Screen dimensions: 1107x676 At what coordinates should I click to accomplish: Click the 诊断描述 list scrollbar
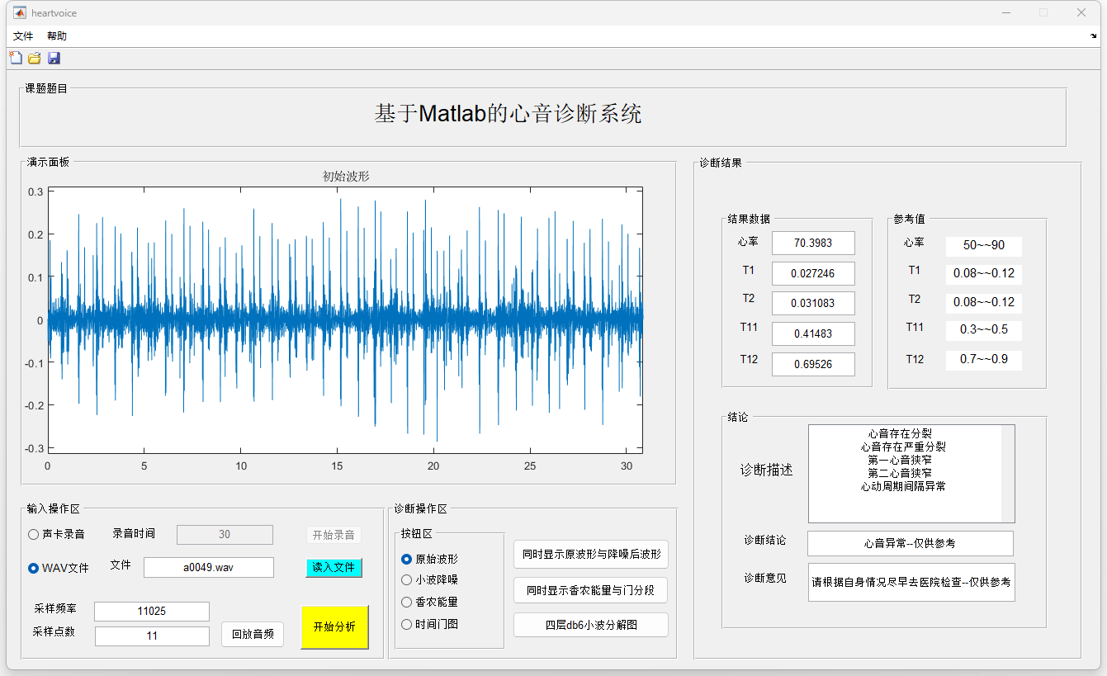click(1007, 474)
